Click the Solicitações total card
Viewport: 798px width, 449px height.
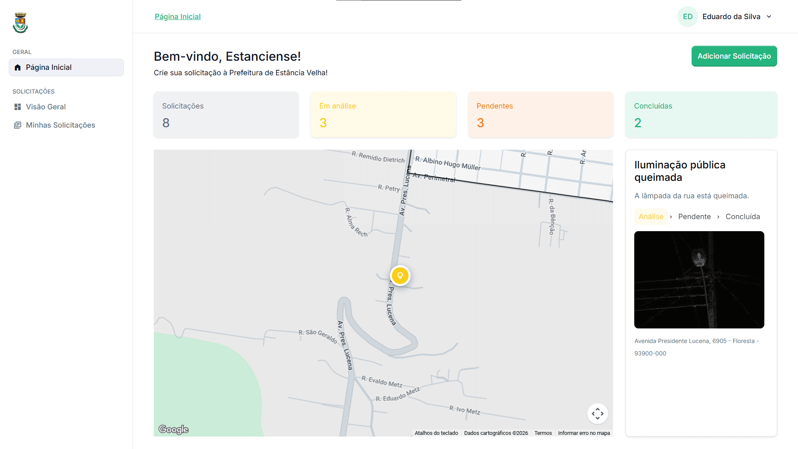coord(226,114)
